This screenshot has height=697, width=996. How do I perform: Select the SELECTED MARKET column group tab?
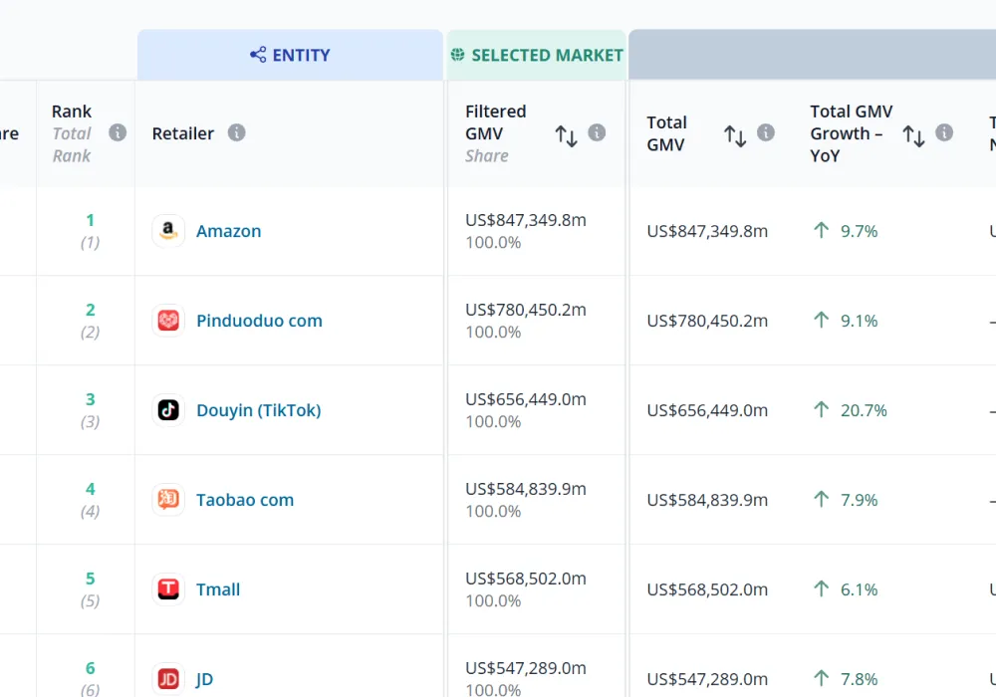pyautogui.click(x=537, y=55)
